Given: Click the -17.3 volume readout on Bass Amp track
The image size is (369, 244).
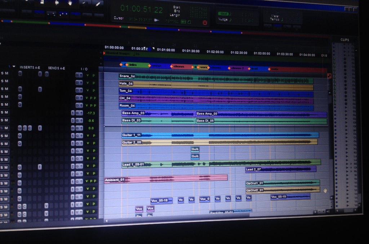Looking at the screenshot, I should point(90,113).
